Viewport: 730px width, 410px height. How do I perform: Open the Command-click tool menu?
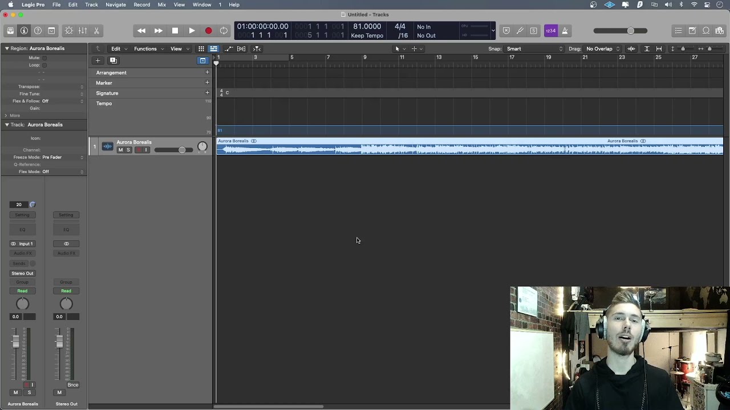coord(416,49)
